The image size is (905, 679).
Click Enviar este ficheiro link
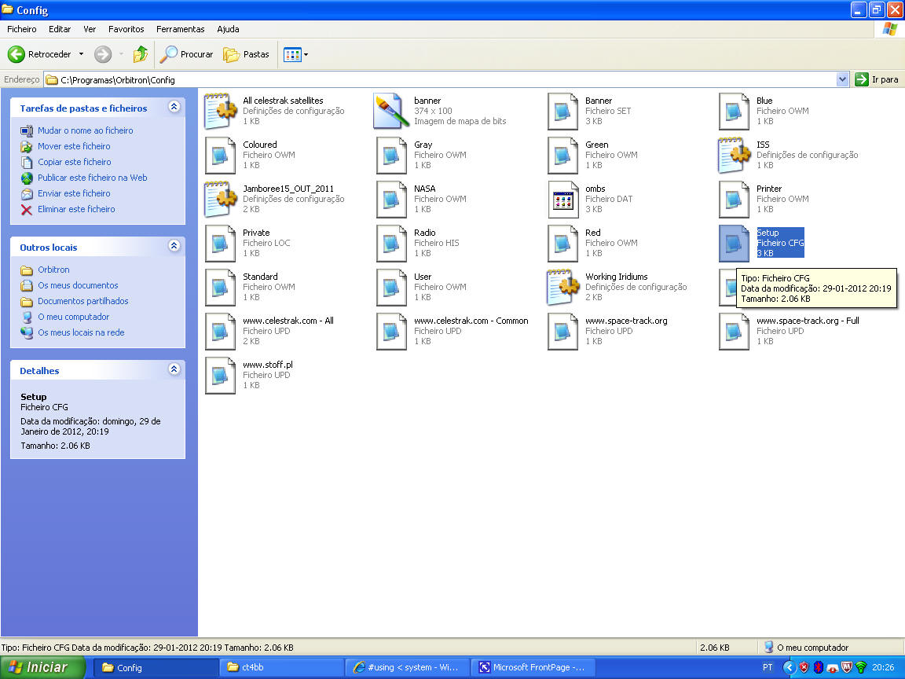[74, 193]
